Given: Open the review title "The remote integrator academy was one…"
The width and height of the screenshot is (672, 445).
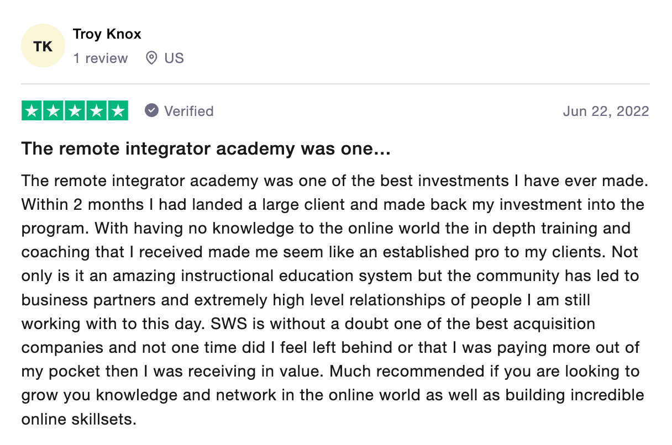Looking at the screenshot, I should pyautogui.click(x=206, y=149).
